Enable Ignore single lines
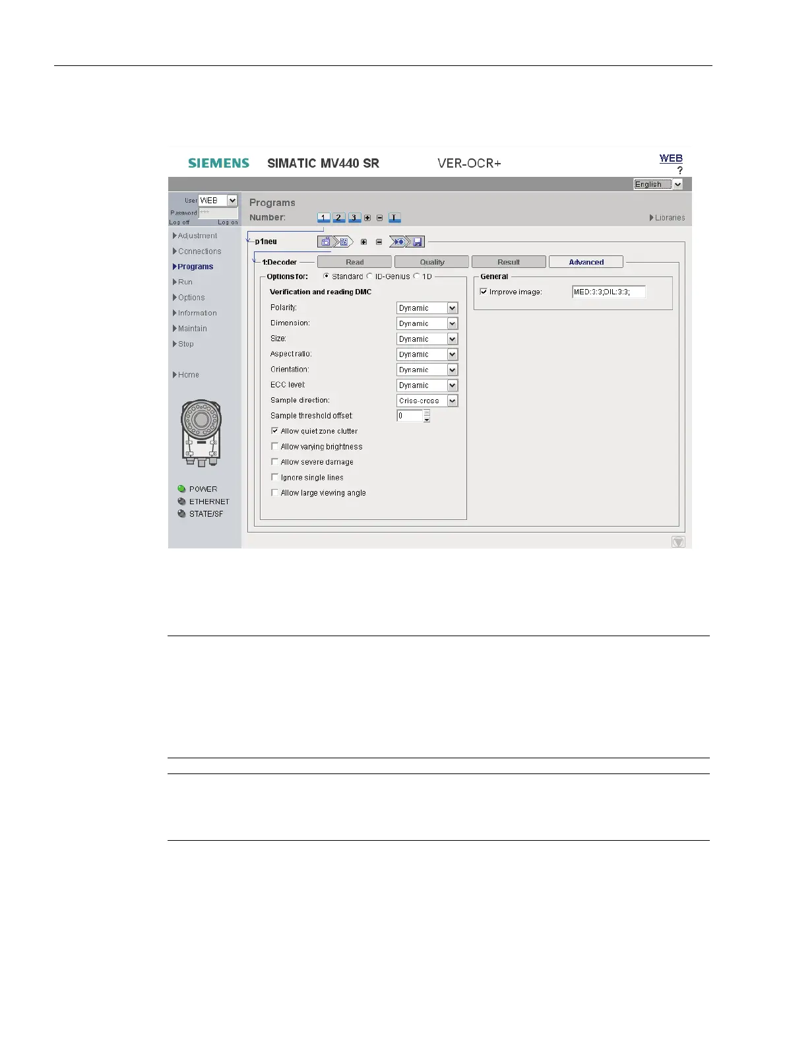The image size is (785, 1048). point(275,477)
